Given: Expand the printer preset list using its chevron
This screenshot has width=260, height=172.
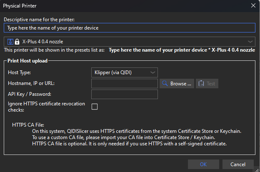Looking at the screenshot, I should pyautogui.click(x=250, y=41).
